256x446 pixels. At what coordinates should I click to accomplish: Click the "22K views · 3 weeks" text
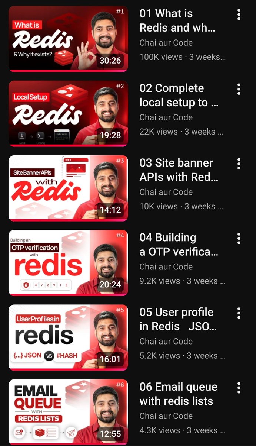pos(181,132)
